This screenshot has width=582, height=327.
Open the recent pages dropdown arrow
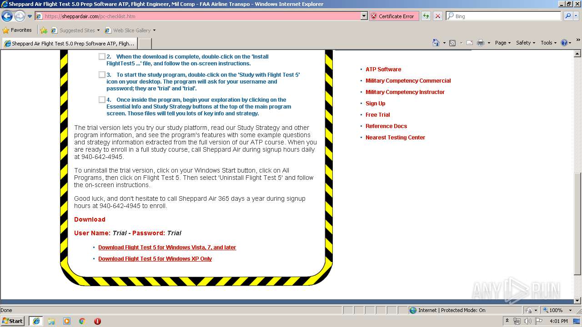[x=30, y=16]
